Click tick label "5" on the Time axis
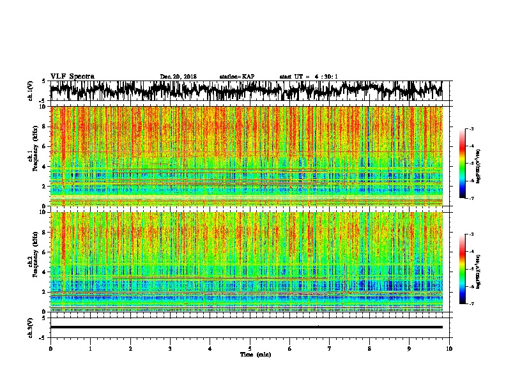The height and width of the screenshot is (391, 506). pyautogui.click(x=250, y=348)
